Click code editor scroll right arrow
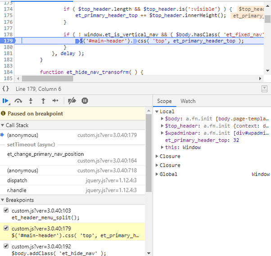Screen dimensions: 271x256 click(260, 79)
